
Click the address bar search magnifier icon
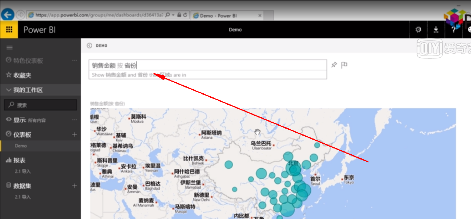tap(167, 15)
